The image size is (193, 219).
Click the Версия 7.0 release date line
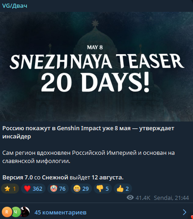[63, 177]
